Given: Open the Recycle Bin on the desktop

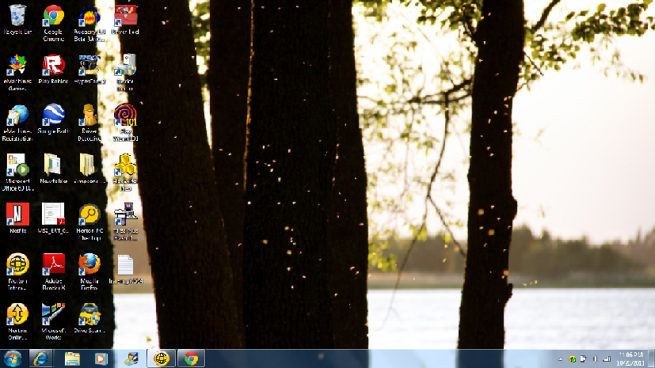Looking at the screenshot, I should (17, 16).
